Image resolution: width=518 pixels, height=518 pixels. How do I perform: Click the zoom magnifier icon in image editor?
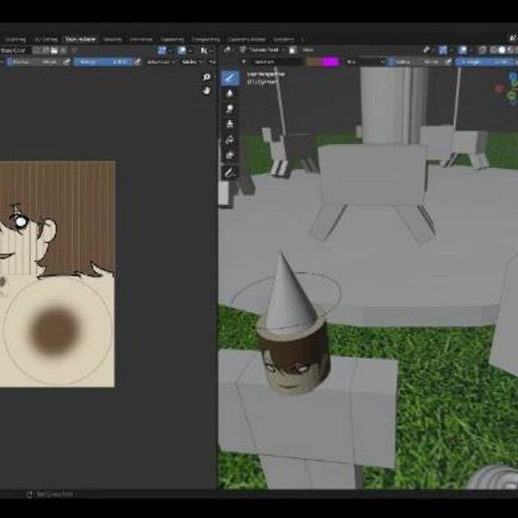[206, 78]
